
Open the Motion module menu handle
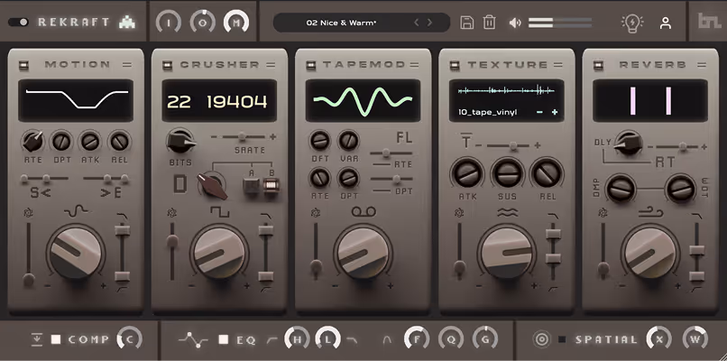[x=127, y=65]
